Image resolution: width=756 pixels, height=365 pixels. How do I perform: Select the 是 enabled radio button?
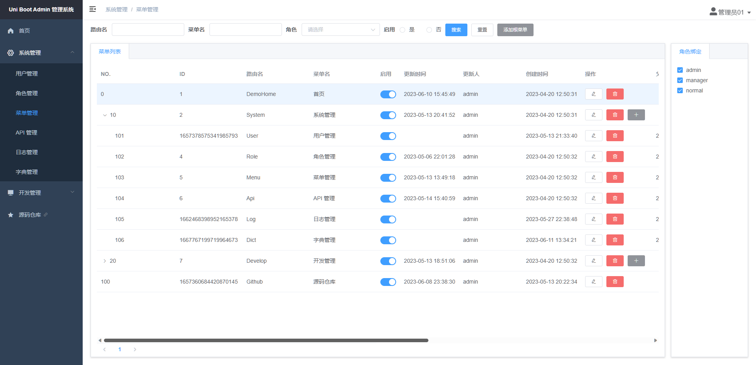402,30
